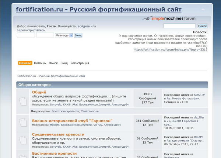Click the 06 Октябрь 2011, 22:43 date
The width and height of the screenshot is (221, 158).
pos(181,144)
